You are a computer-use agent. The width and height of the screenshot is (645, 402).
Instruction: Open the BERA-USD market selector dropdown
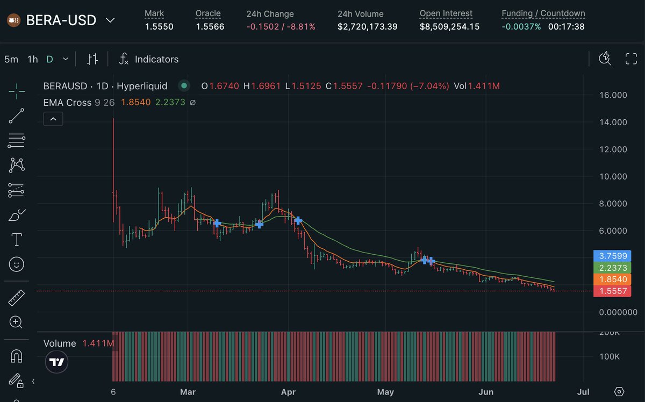coord(110,20)
